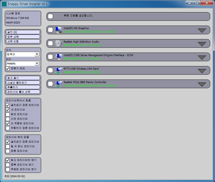This screenshot has height=182, width=215.
Task: Expand the Realtek High Definition Audio row
Action: tap(202, 44)
